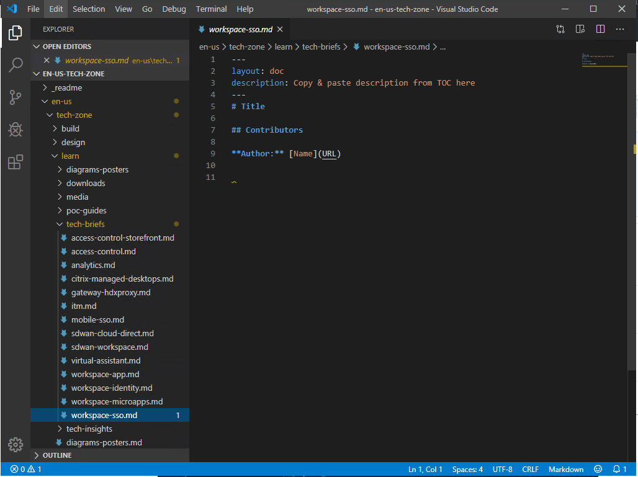Open the Search view in the Activity Bar
Viewport: 638px width, 477px height.
16,65
